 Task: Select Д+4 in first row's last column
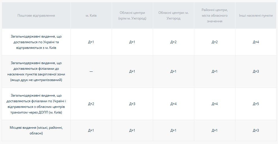[256, 42]
